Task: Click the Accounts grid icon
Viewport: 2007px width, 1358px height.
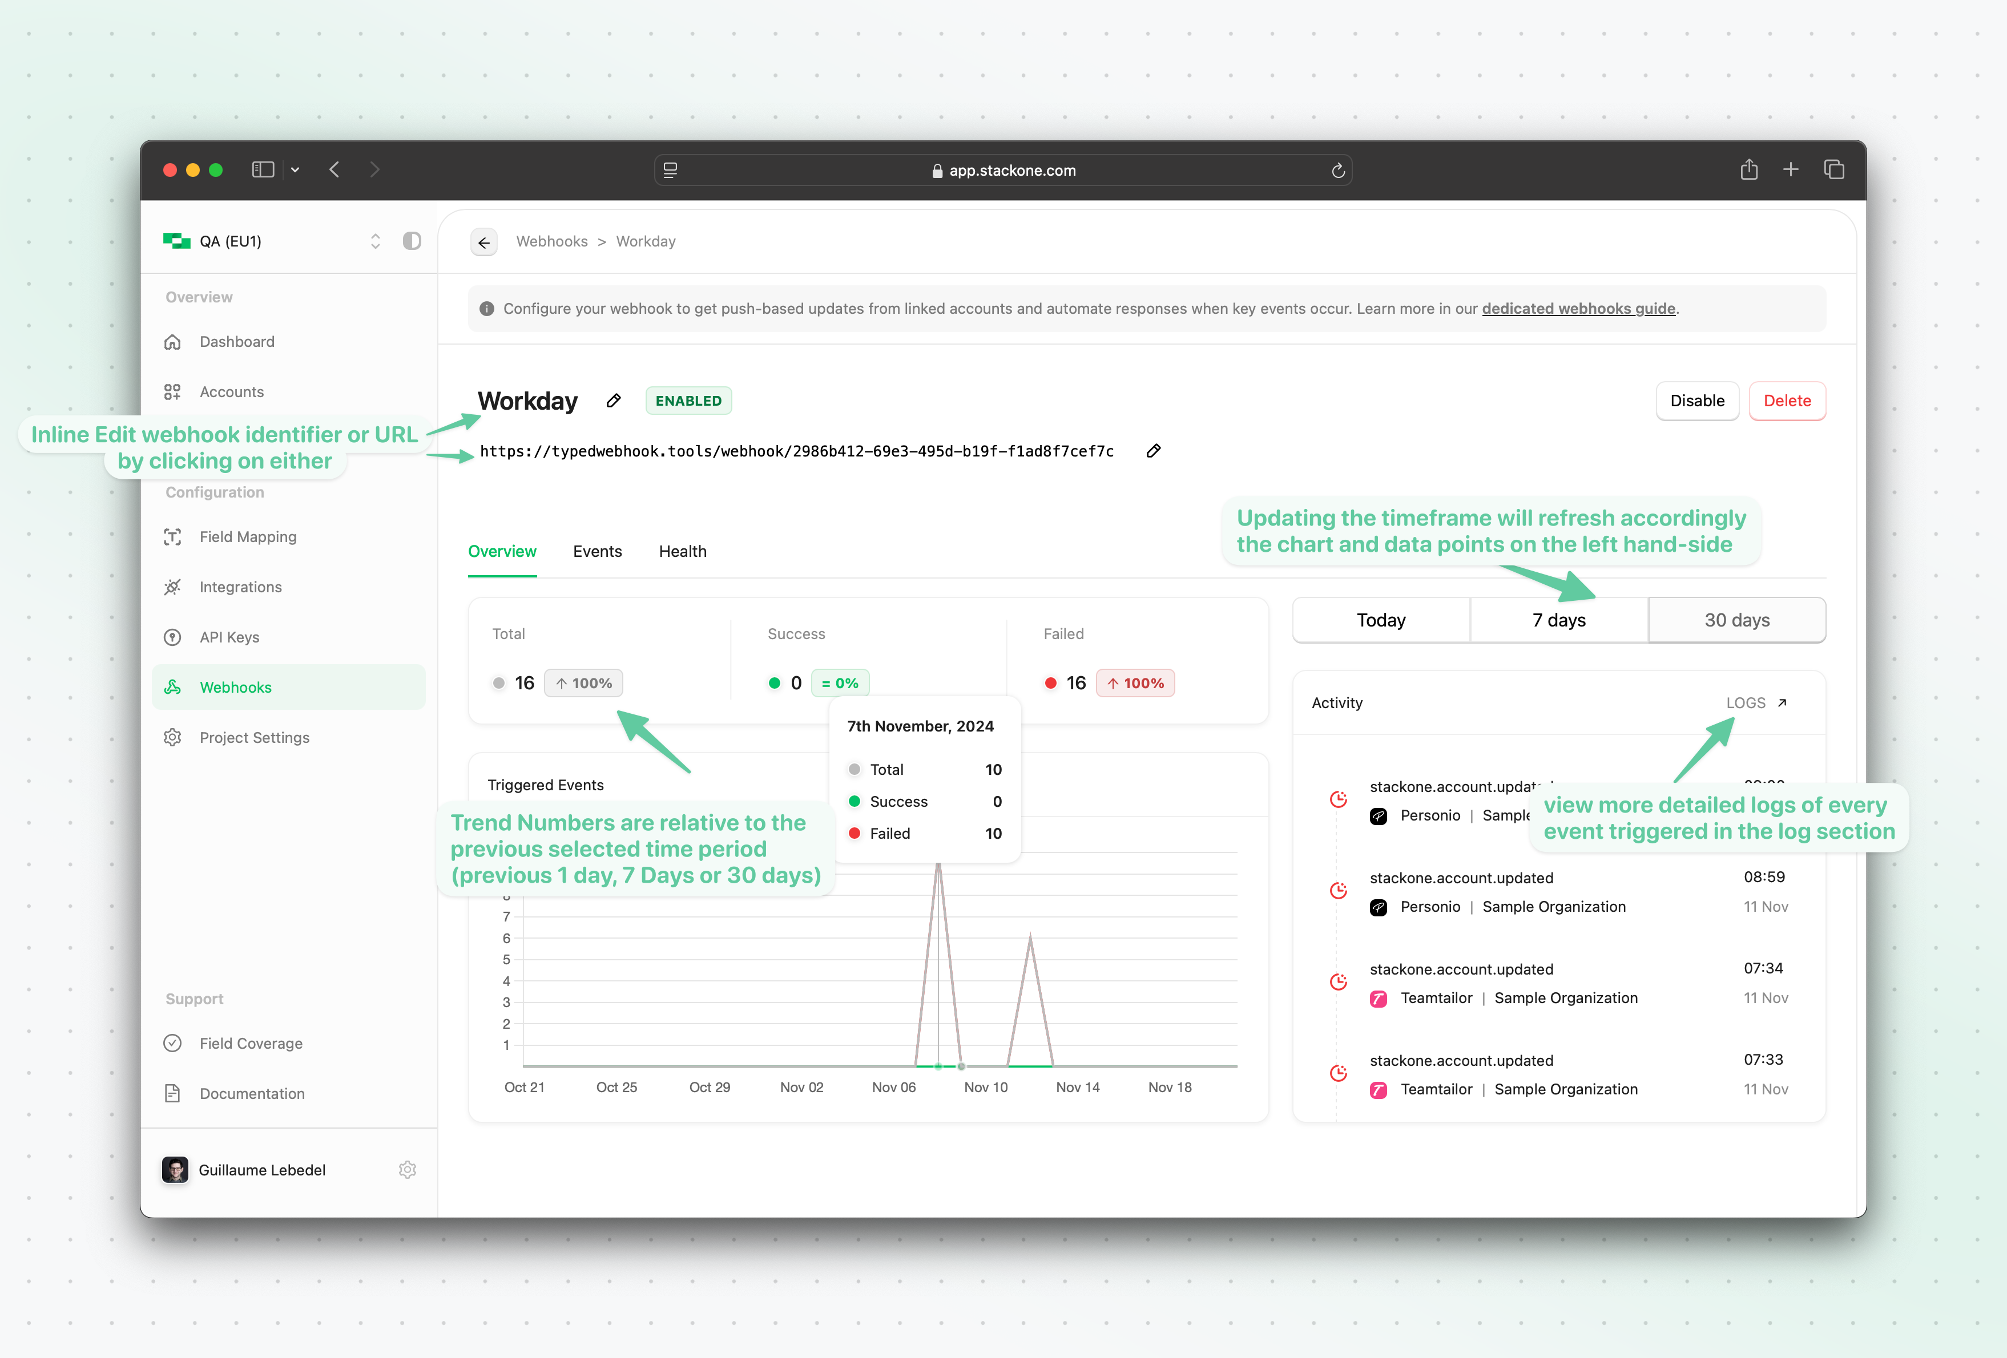Action: coord(173,392)
